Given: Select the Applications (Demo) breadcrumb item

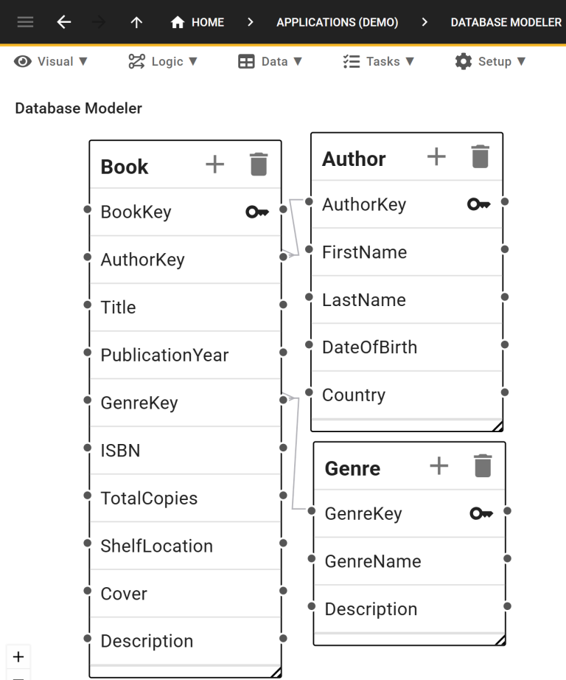Looking at the screenshot, I should click(x=338, y=21).
